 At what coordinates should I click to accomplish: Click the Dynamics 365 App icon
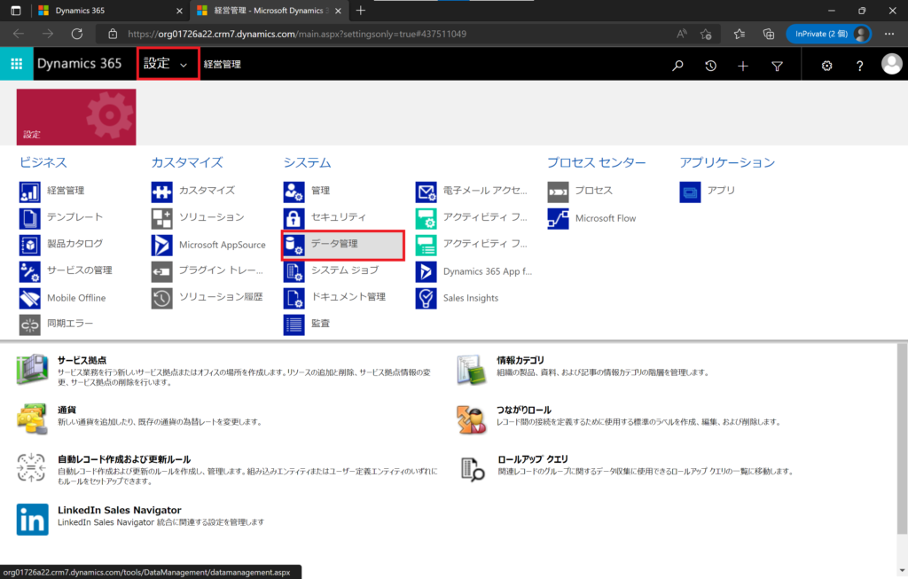pos(426,271)
